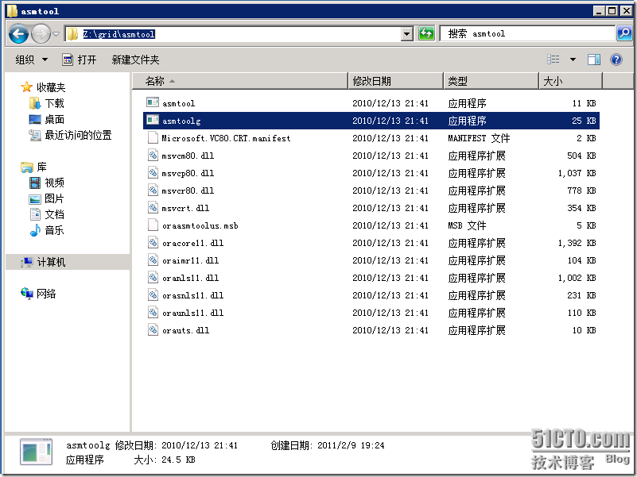Click the oraunls11.dll file icon
Image resolution: width=637 pixels, height=477 pixels.
pos(153,312)
